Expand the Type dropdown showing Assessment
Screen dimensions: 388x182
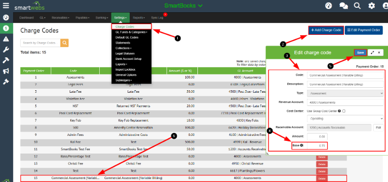[345, 93]
